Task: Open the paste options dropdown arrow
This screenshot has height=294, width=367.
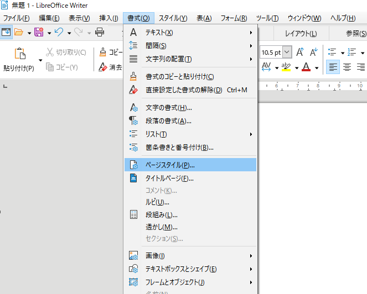Action: 40,60
